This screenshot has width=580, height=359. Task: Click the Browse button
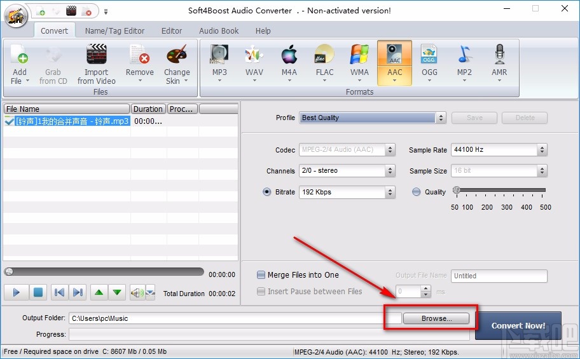click(x=436, y=318)
